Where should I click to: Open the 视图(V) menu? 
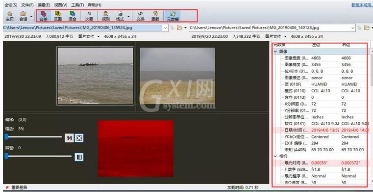(61, 5)
